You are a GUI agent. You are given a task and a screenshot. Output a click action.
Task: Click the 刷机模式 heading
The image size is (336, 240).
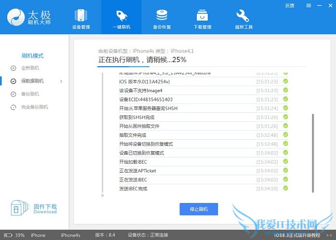click(x=32, y=56)
